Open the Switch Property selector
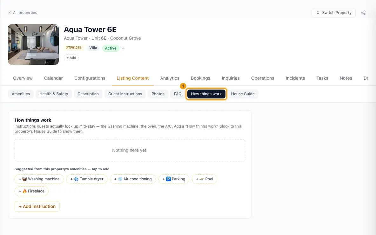Image resolution: width=376 pixels, height=235 pixels. coord(333,13)
